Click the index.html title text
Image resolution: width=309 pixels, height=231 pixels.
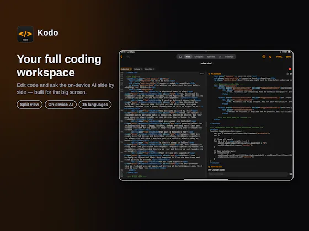(x=206, y=63)
